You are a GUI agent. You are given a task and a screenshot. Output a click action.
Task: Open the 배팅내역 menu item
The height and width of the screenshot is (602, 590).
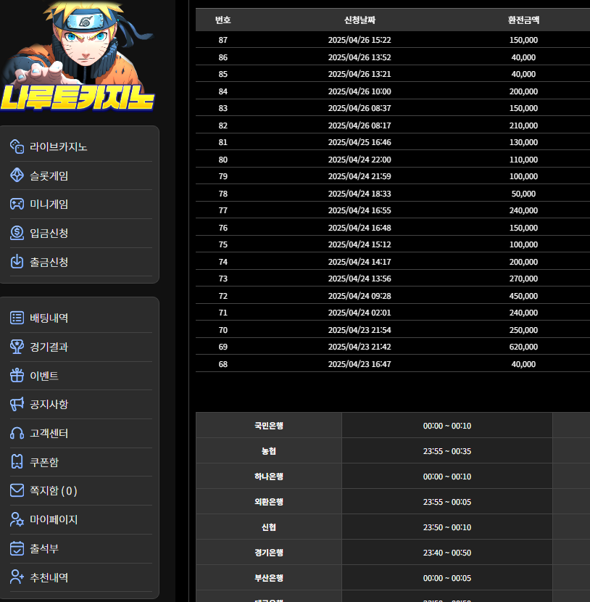[49, 318]
